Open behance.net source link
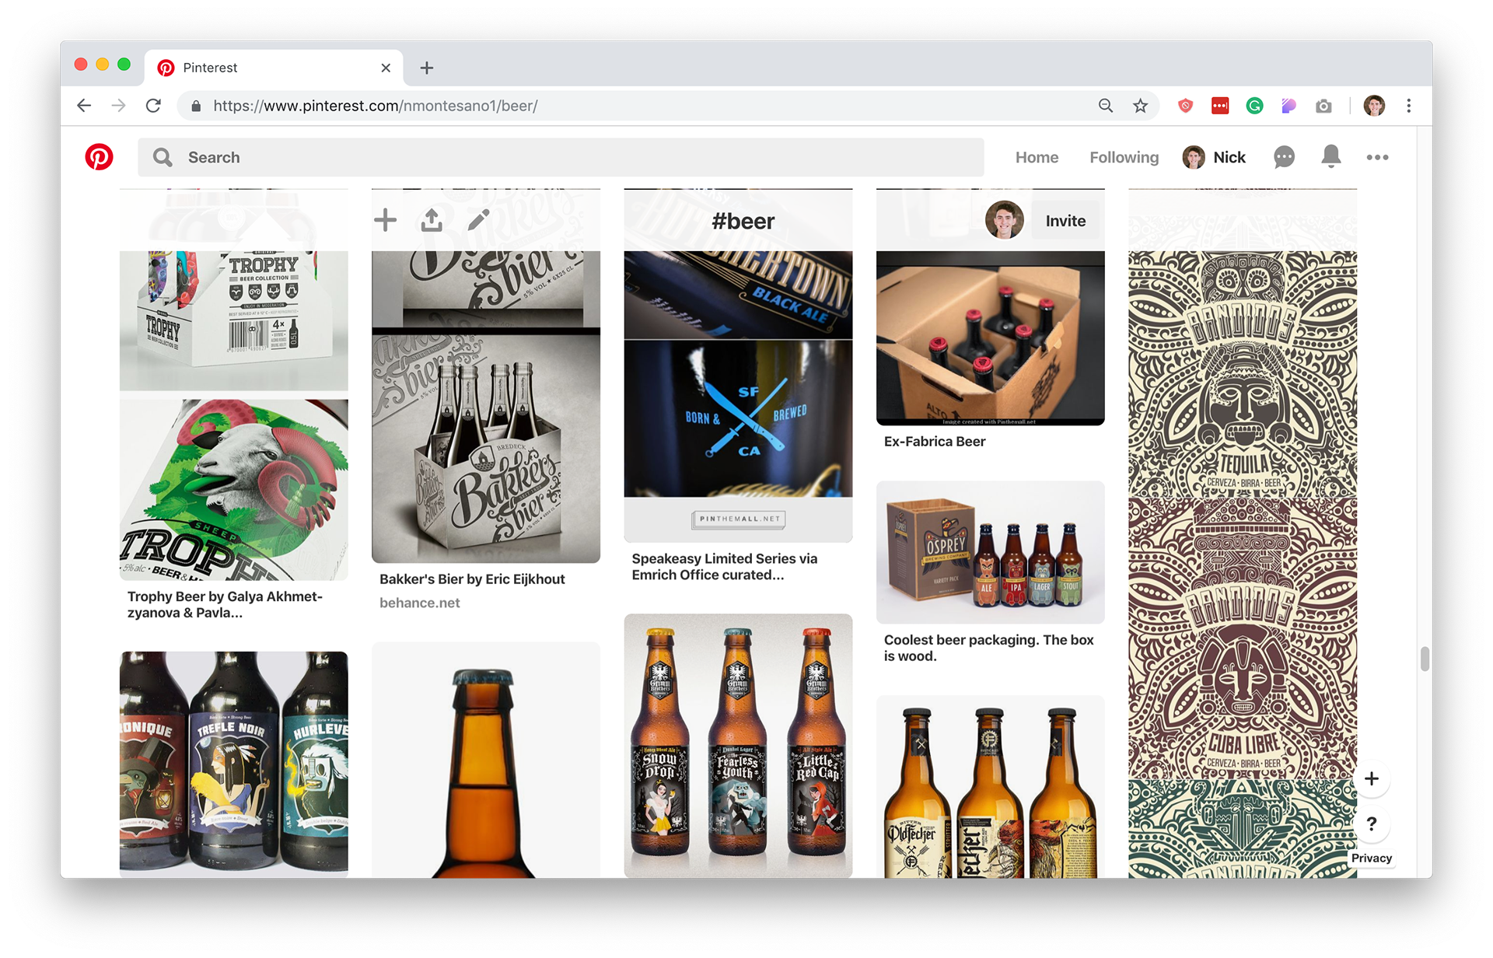 coord(419,603)
